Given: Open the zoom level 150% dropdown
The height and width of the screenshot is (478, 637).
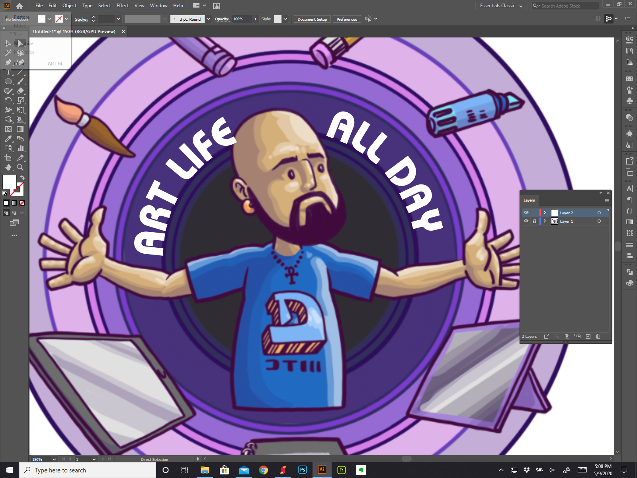Looking at the screenshot, I should 54,459.
